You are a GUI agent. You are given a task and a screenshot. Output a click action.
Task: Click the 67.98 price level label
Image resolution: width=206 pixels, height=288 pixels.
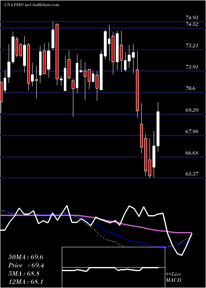point(192,132)
